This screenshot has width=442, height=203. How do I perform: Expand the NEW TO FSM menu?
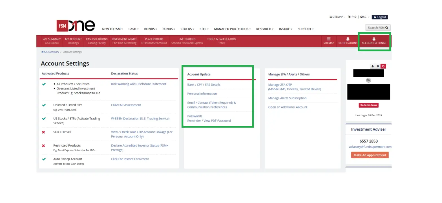112,29
